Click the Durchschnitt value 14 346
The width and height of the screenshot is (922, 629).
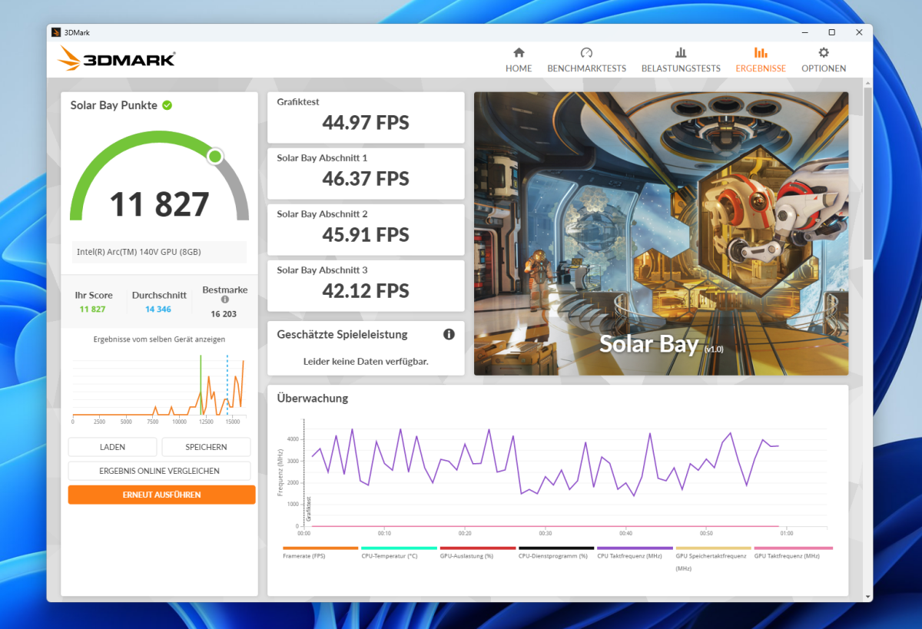tap(158, 310)
